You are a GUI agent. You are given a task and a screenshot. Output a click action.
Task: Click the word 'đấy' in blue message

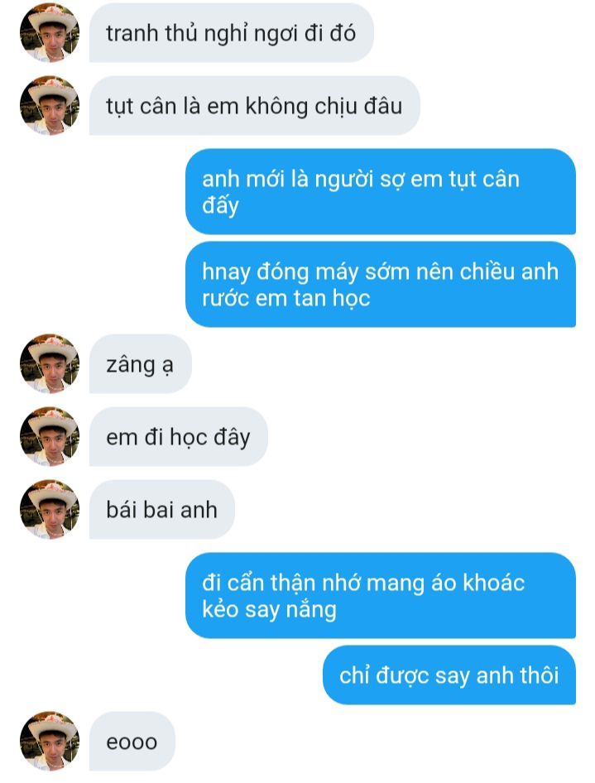(x=220, y=205)
